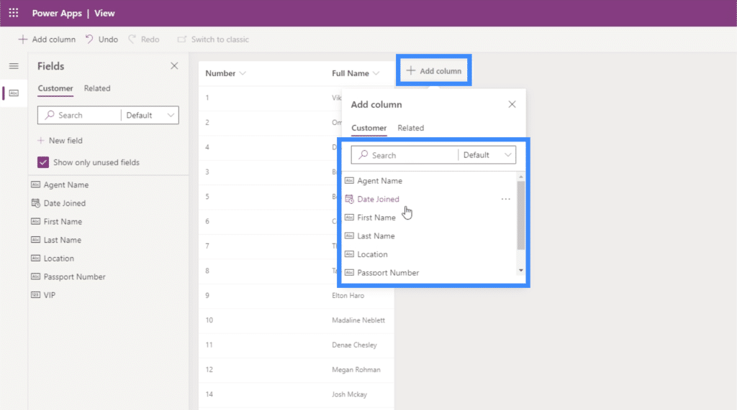Screen dimensions: 737x410
Task: Click Add column in the top toolbar
Action: click(47, 39)
